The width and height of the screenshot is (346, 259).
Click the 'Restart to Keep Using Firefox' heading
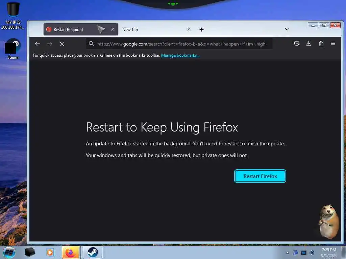click(162, 127)
